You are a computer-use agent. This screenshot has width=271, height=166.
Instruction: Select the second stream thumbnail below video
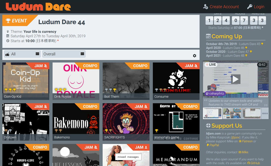coord(232,113)
